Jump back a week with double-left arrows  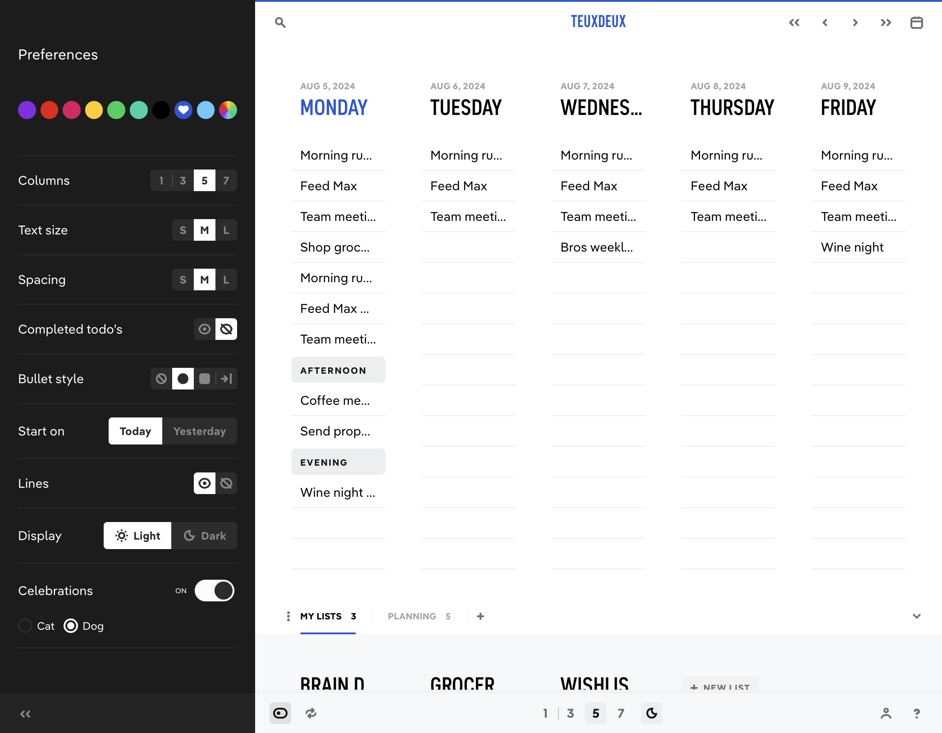coord(794,23)
